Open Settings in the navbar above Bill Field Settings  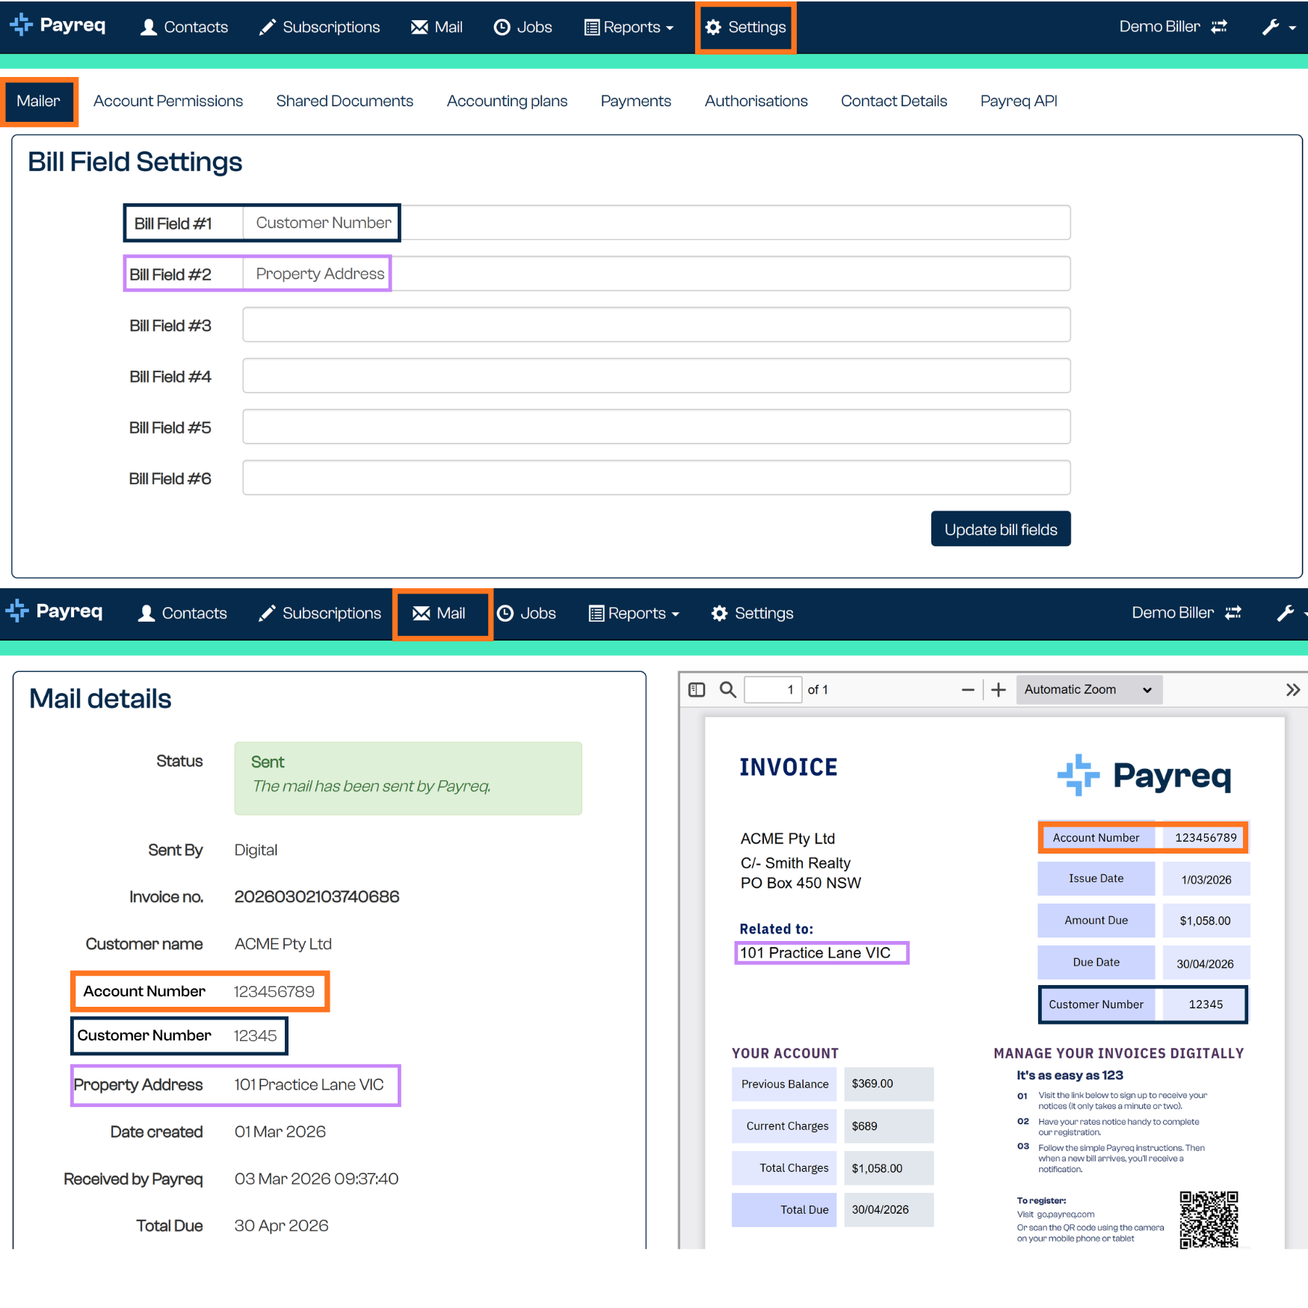tap(745, 27)
